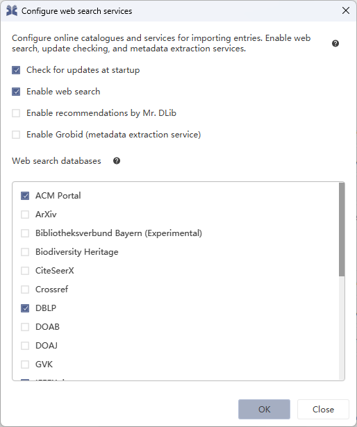
Task: Select the GVK database checkbox
Action: coord(25,365)
